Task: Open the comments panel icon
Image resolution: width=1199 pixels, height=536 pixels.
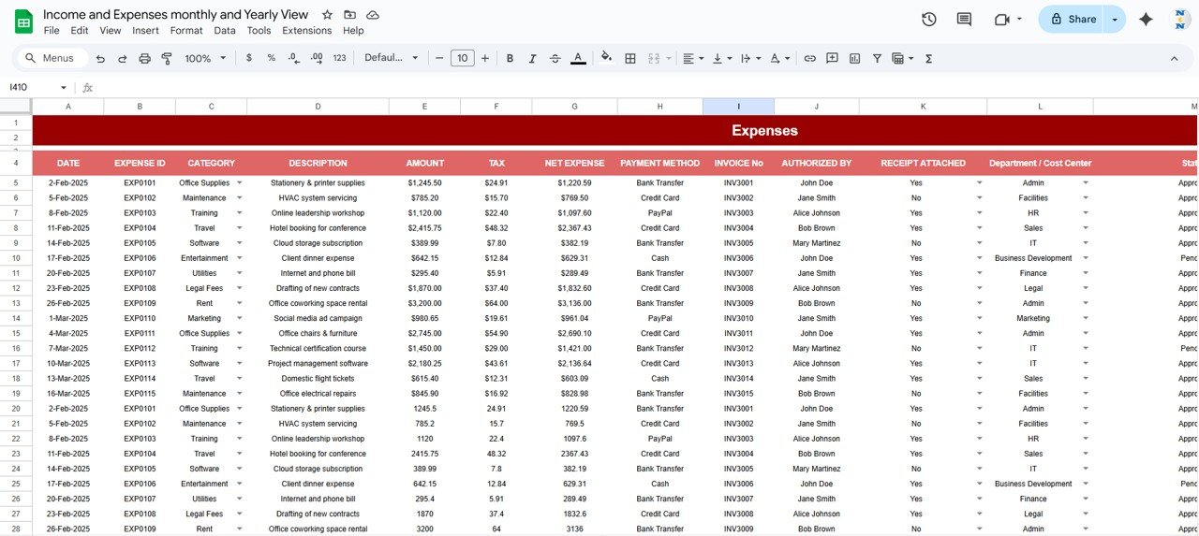Action: pyautogui.click(x=963, y=19)
